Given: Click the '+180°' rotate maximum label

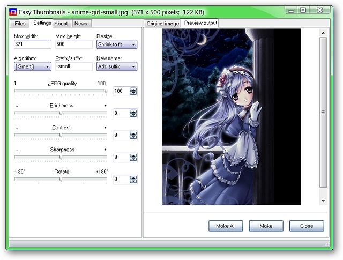Looking at the screenshot, I should [x=102, y=172].
